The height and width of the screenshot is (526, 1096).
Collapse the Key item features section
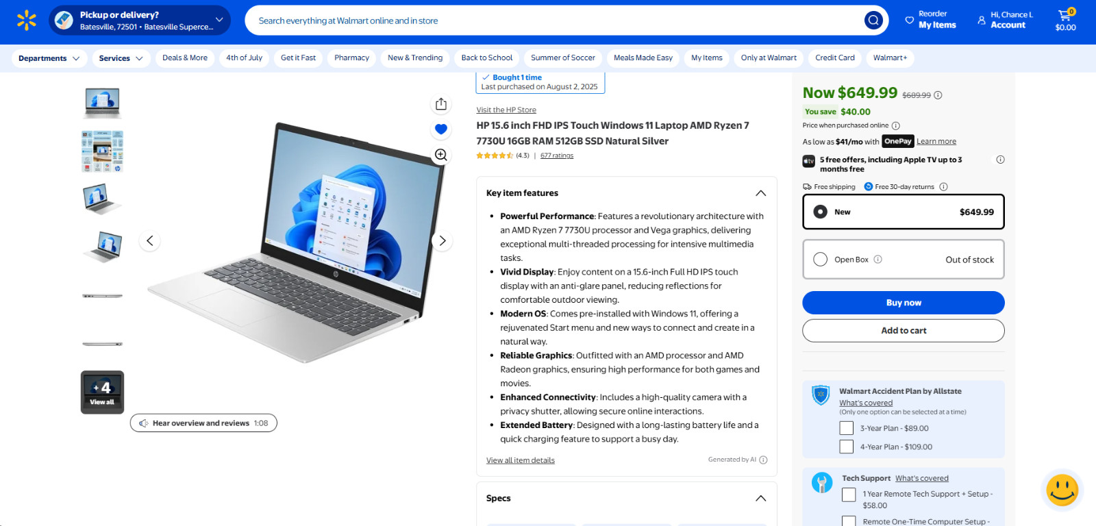760,193
